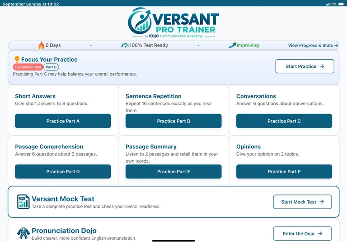Click Practice Part A button

click(x=63, y=121)
